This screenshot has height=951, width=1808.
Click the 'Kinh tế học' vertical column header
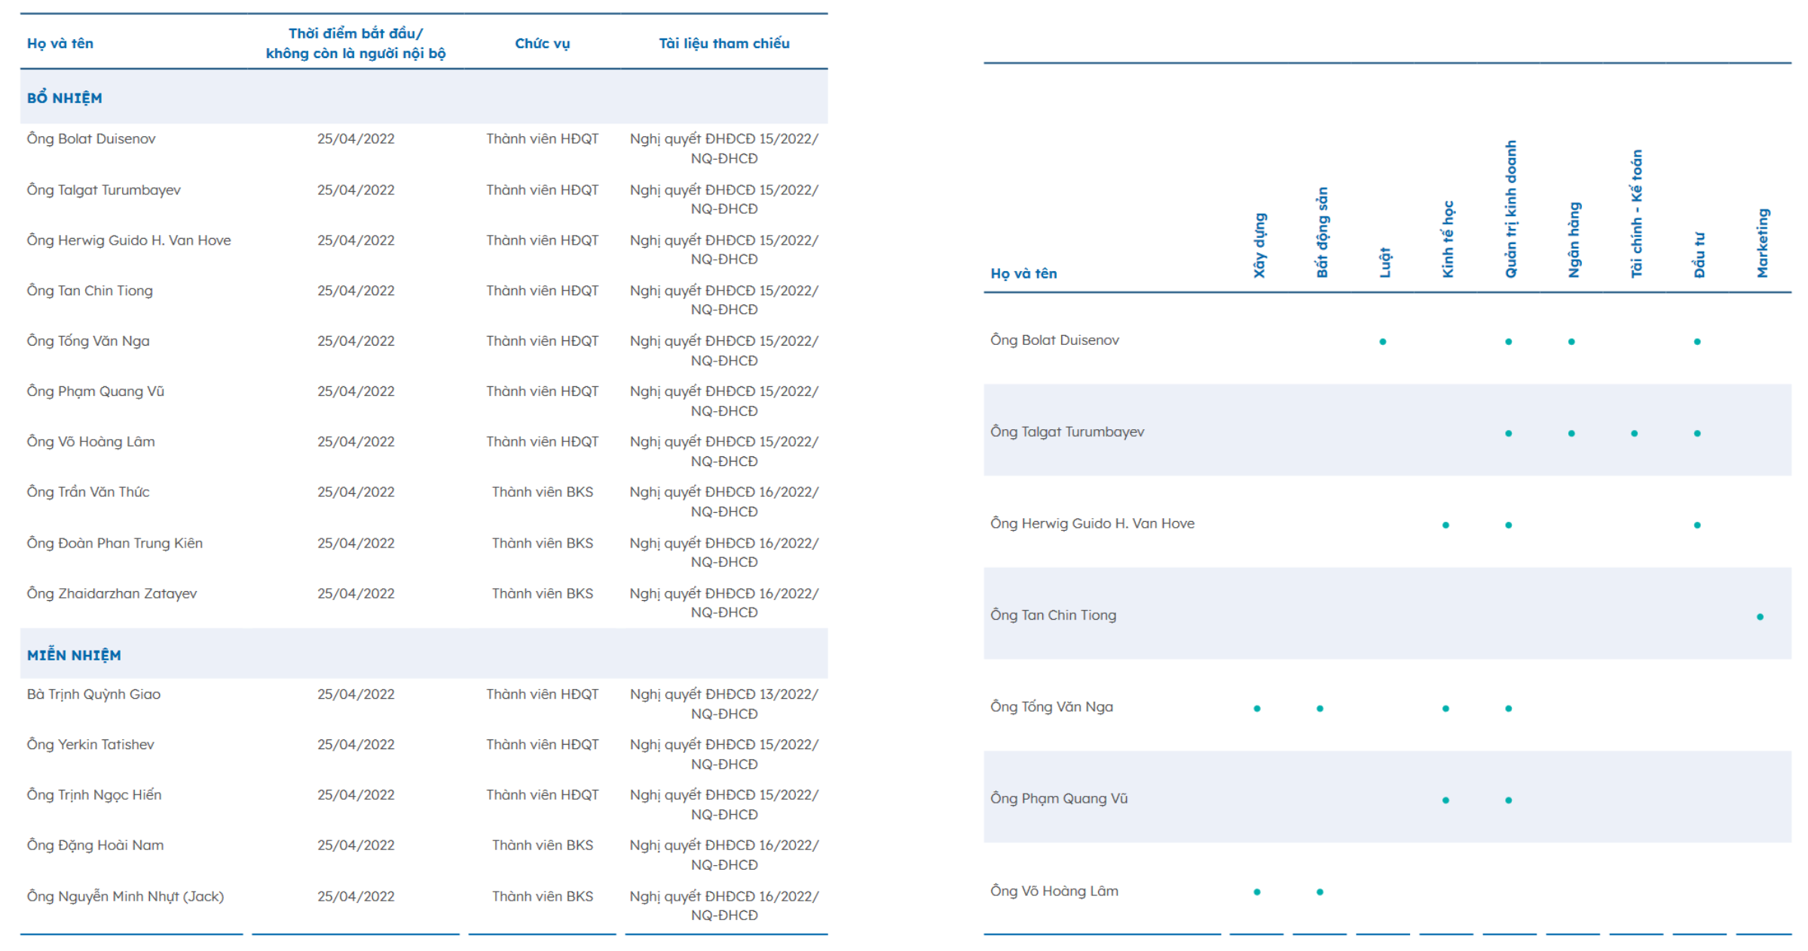click(x=1448, y=239)
